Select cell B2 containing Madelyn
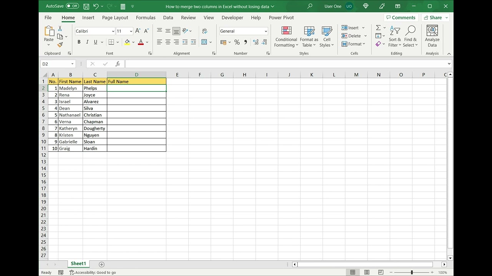The image size is (492, 276). (x=70, y=88)
